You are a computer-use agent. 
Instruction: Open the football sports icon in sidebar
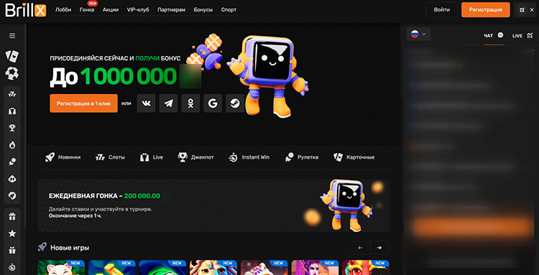point(12,73)
